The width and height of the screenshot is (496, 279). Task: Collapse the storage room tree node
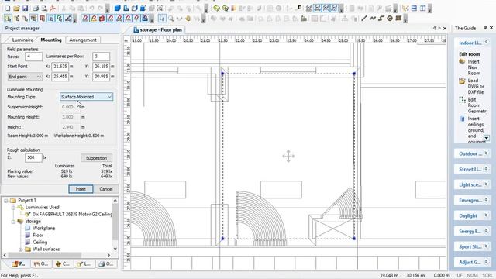pyautogui.click(x=13, y=222)
